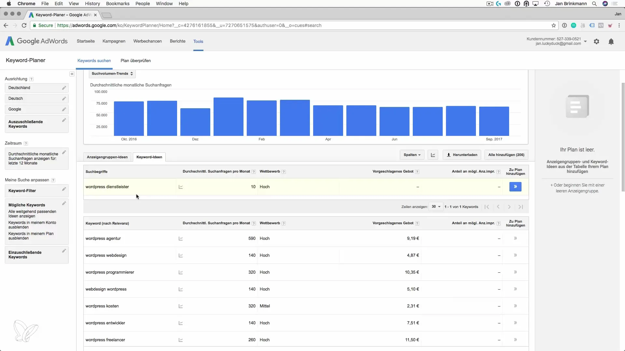This screenshot has height=351, width=625.
Task: Open the Apple menu
Action: point(9,4)
